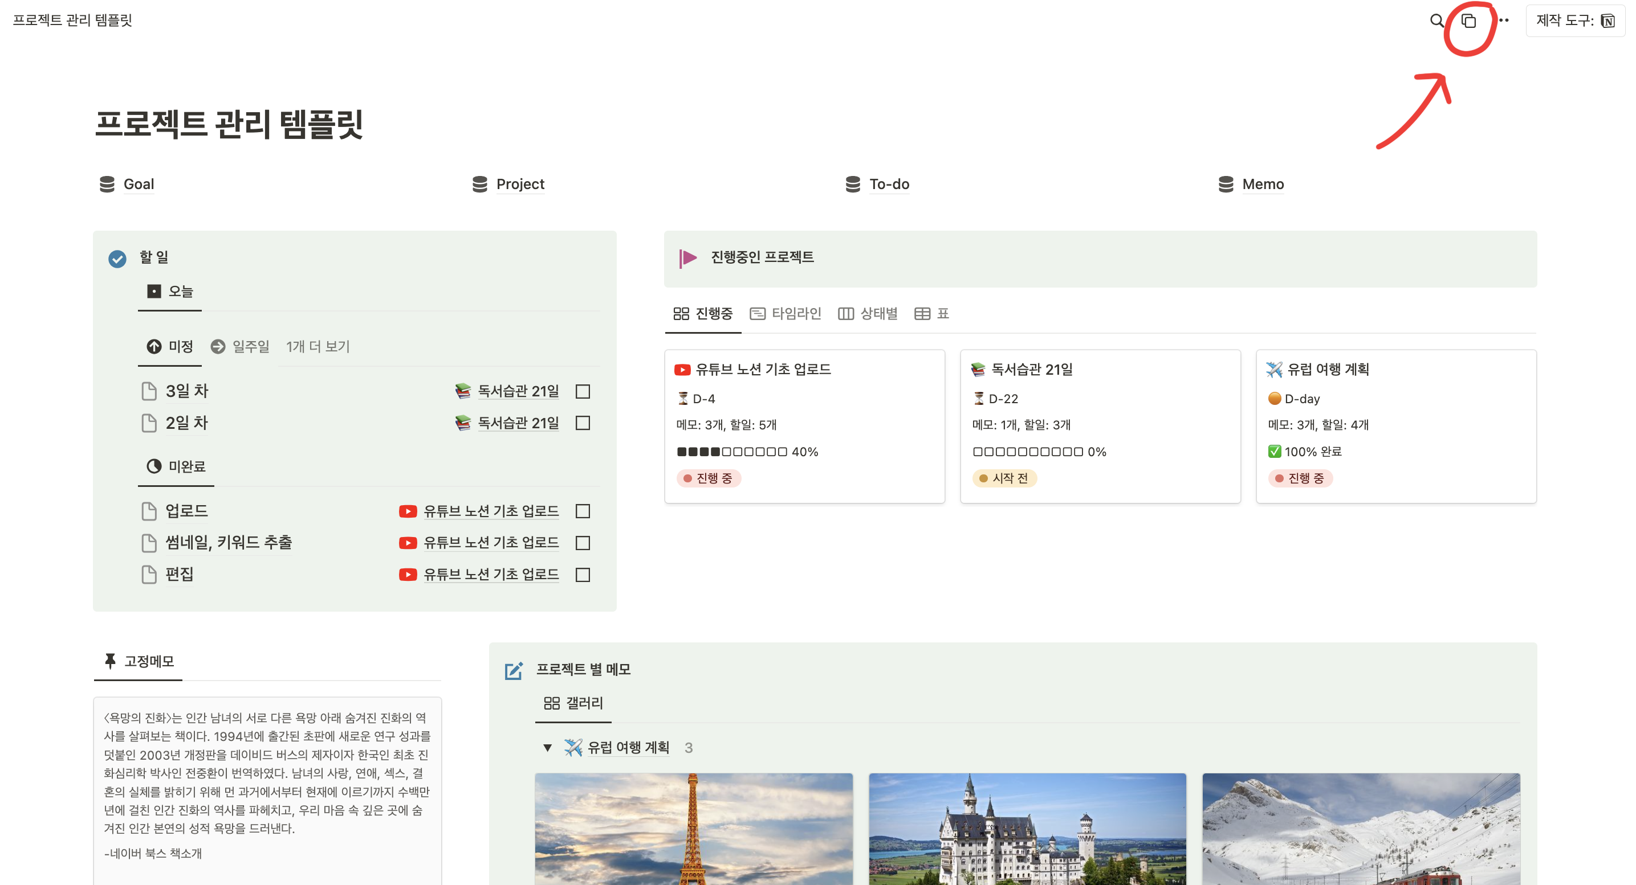1636x885 pixels.
Task: Select the 상태별 view tab
Action: pos(868,313)
